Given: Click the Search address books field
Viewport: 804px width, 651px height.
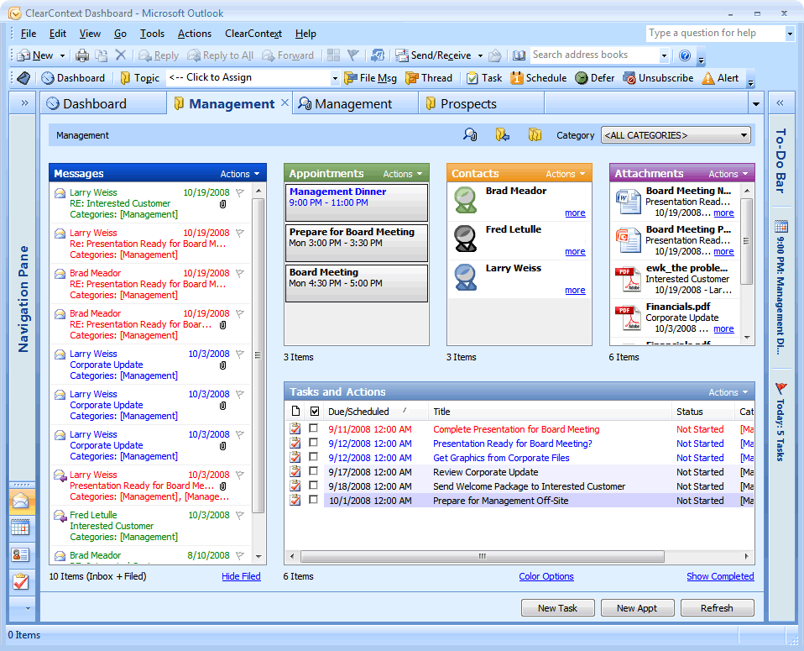Looking at the screenshot, I should click(x=594, y=55).
